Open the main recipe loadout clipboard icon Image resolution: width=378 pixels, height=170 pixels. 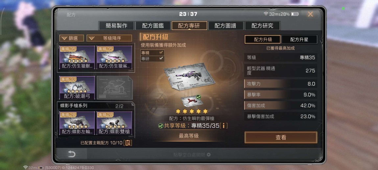coord(128,143)
